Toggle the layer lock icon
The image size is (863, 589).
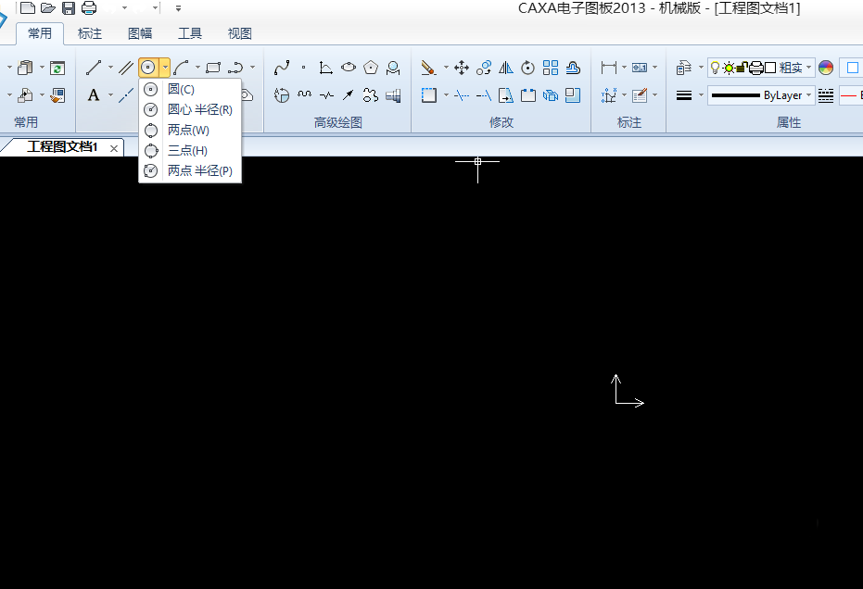(x=742, y=68)
